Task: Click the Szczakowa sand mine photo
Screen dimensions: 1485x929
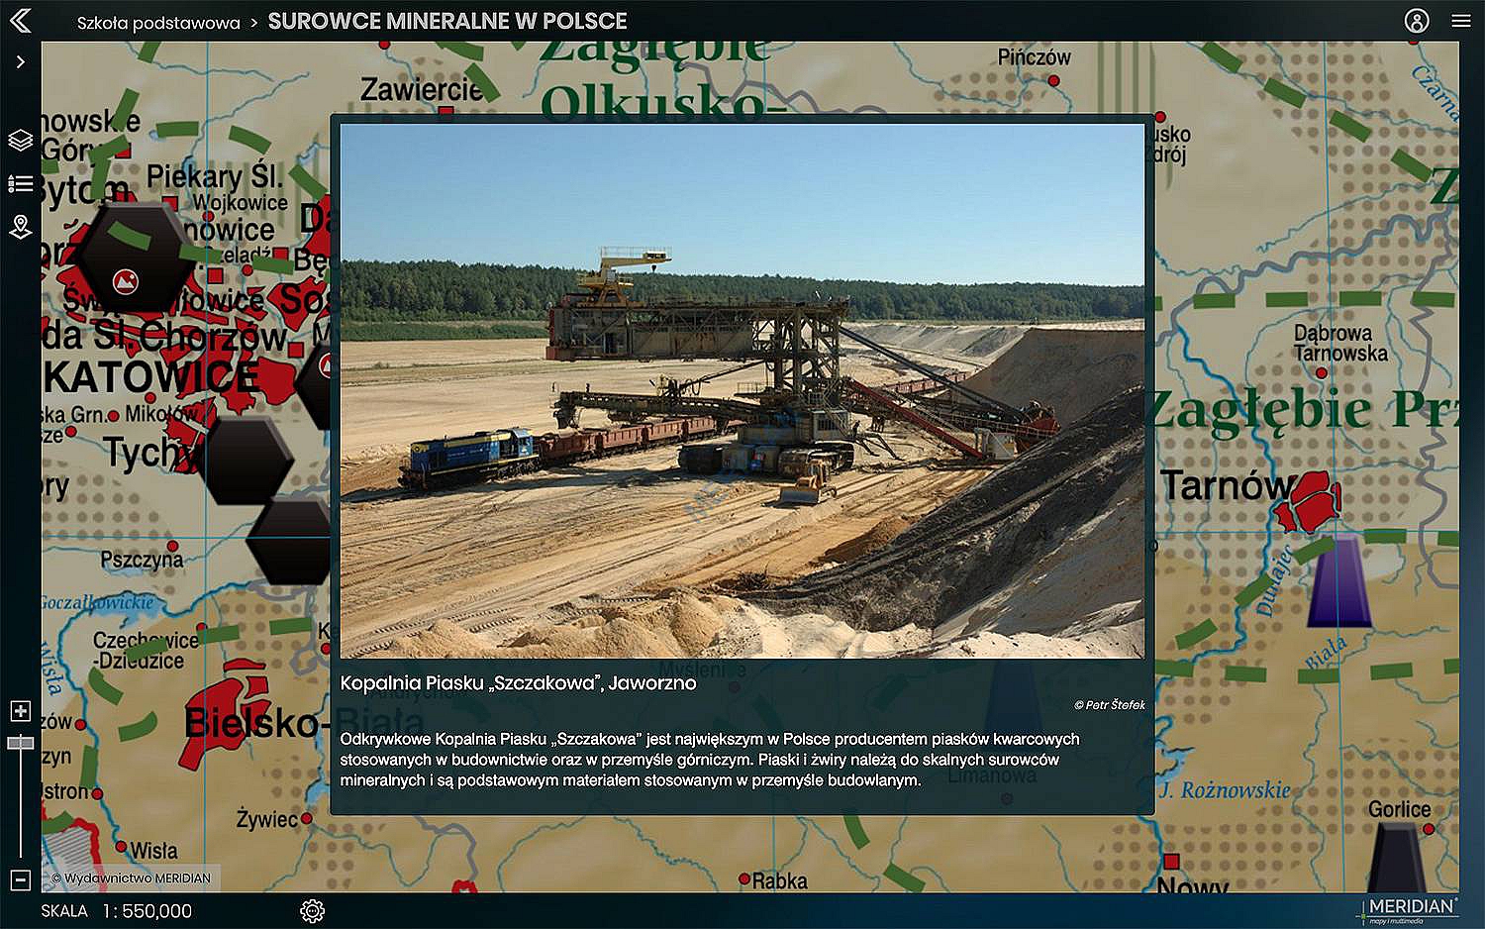Action: [742, 390]
